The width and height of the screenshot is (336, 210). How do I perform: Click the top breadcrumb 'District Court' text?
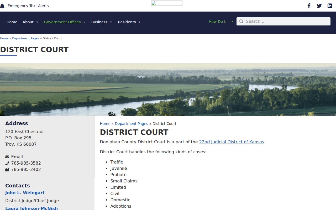[52, 38]
